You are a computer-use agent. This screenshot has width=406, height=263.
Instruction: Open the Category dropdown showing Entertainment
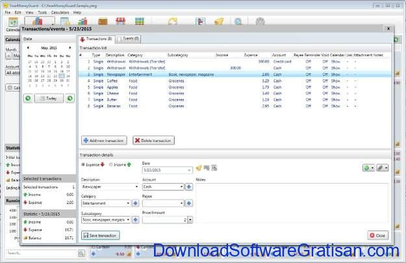click(128, 203)
